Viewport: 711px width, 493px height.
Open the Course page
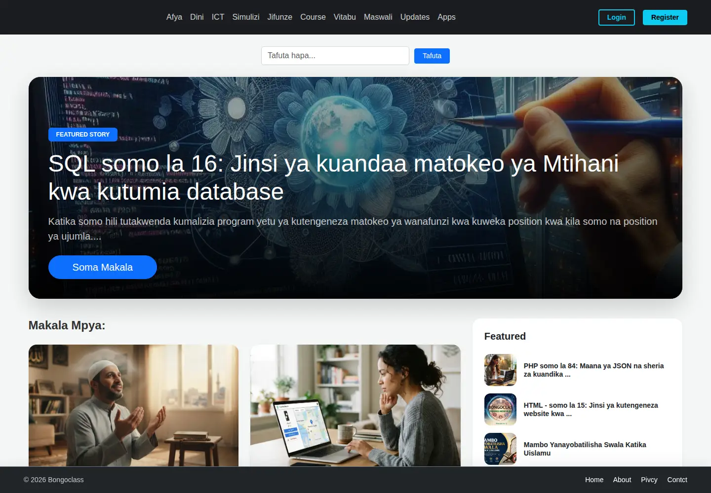[x=313, y=17]
